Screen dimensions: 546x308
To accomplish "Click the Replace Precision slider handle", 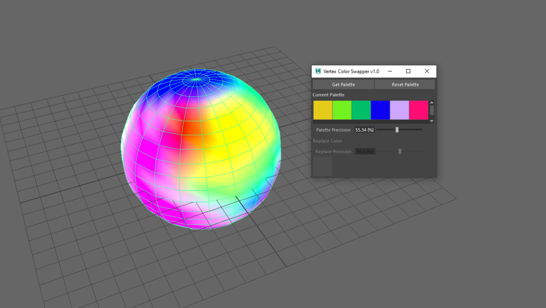I will coord(400,151).
